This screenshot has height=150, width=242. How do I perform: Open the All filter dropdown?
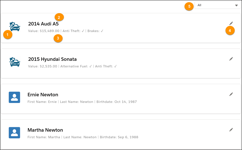pos(218,5)
